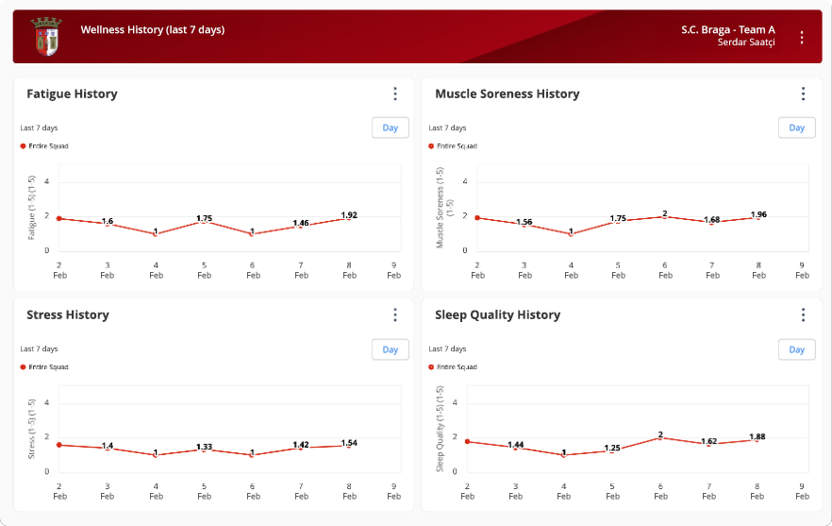Click the 1.44 point in Sleep Quality chart
The width and height of the screenshot is (832, 526).
click(x=515, y=448)
